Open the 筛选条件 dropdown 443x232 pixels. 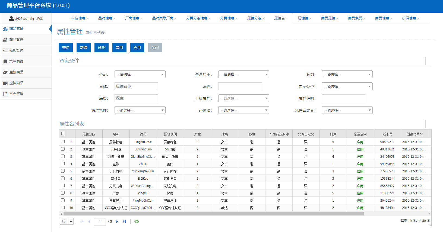tap(140, 110)
